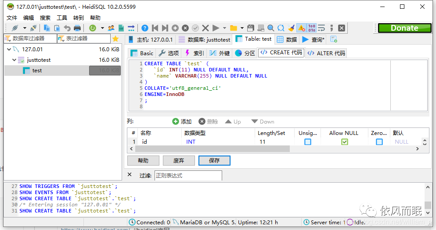Open the folder dropdown arrow
Image resolution: width=436 pixels, height=230 pixels.
click(242, 28)
